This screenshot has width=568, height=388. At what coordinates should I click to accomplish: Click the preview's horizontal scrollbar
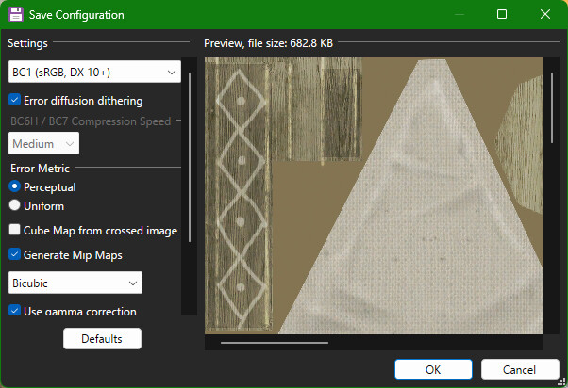(275, 343)
